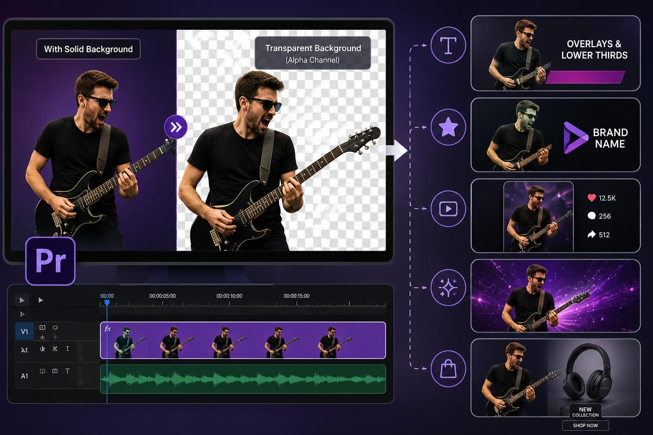Click the double-chevron convert circle button
The height and width of the screenshot is (435, 653).
[x=176, y=127]
